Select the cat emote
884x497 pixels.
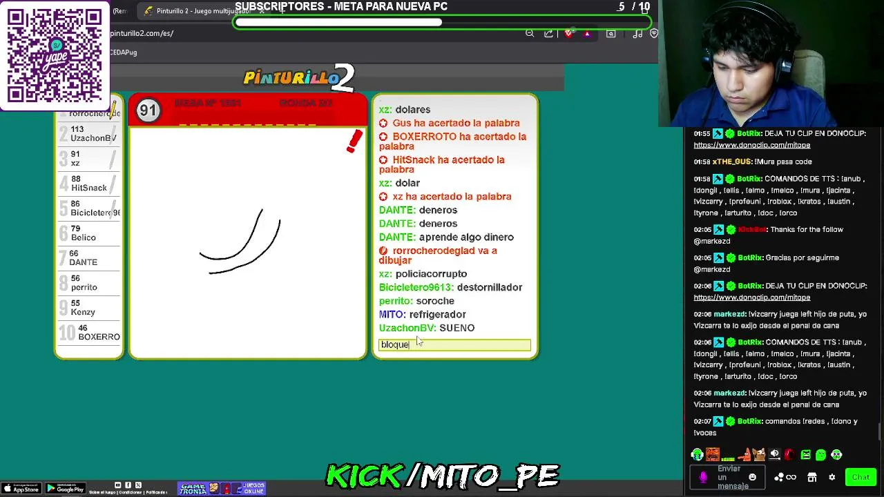coord(760,454)
